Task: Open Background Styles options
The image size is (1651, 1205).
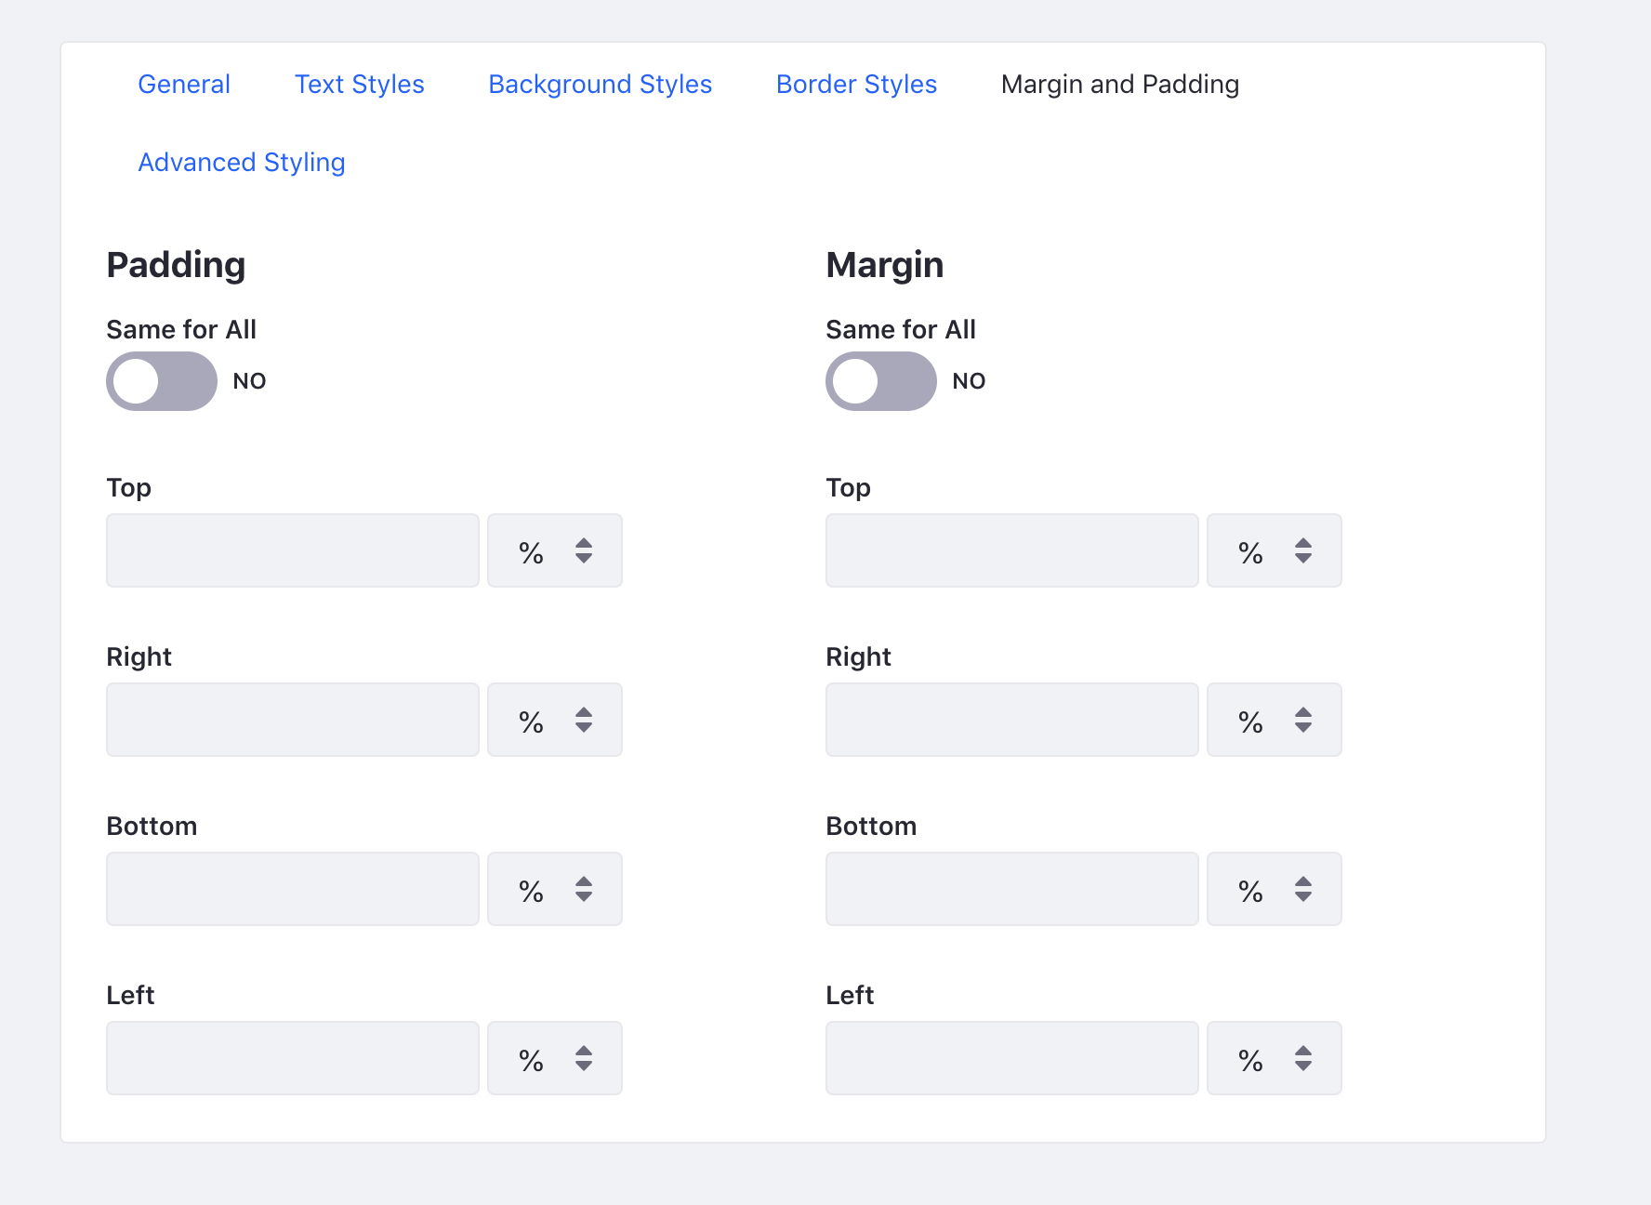Action: click(600, 84)
